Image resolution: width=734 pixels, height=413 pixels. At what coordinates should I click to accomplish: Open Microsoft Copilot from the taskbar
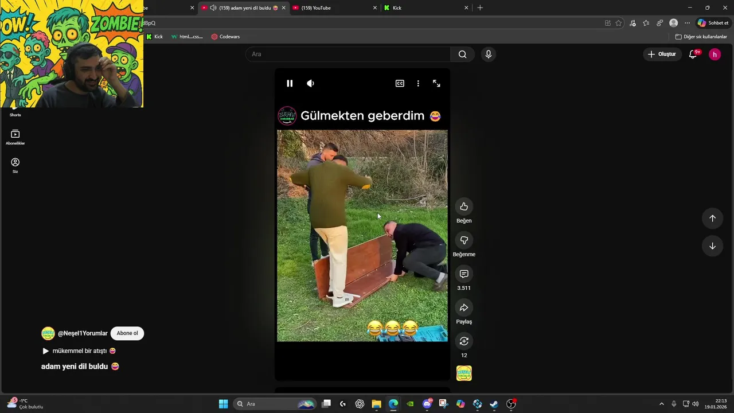click(x=460, y=404)
